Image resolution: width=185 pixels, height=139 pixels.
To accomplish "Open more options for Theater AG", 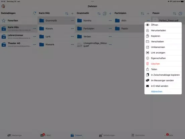I will [x=35, y=45].
